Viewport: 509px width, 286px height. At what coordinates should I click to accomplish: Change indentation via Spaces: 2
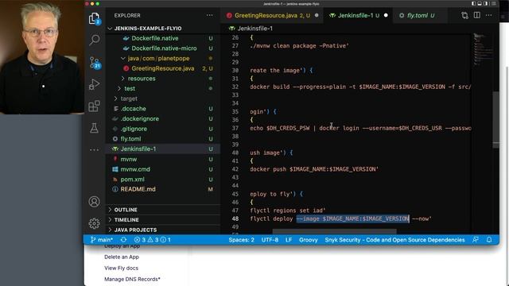(x=241, y=240)
